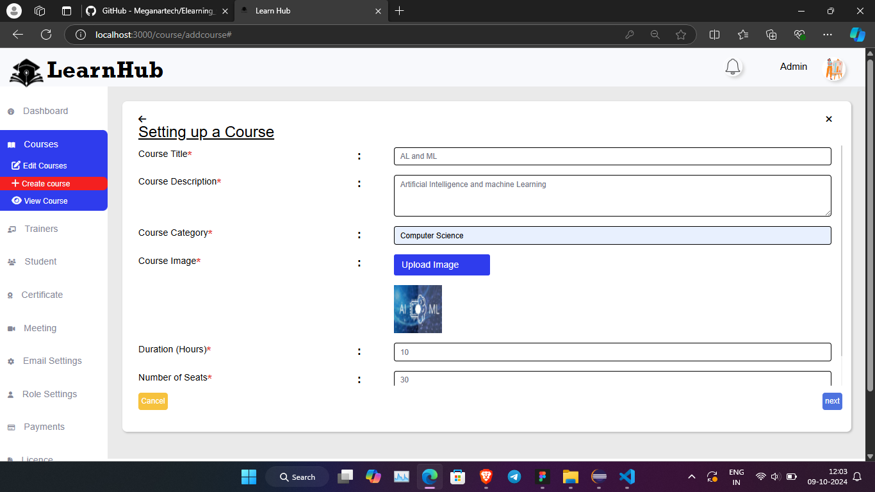
Task: Open the Student section
Action: [x=40, y=261]
